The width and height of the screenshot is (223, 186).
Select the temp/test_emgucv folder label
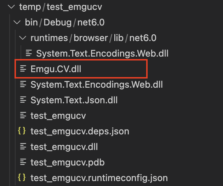click(61, 7)
